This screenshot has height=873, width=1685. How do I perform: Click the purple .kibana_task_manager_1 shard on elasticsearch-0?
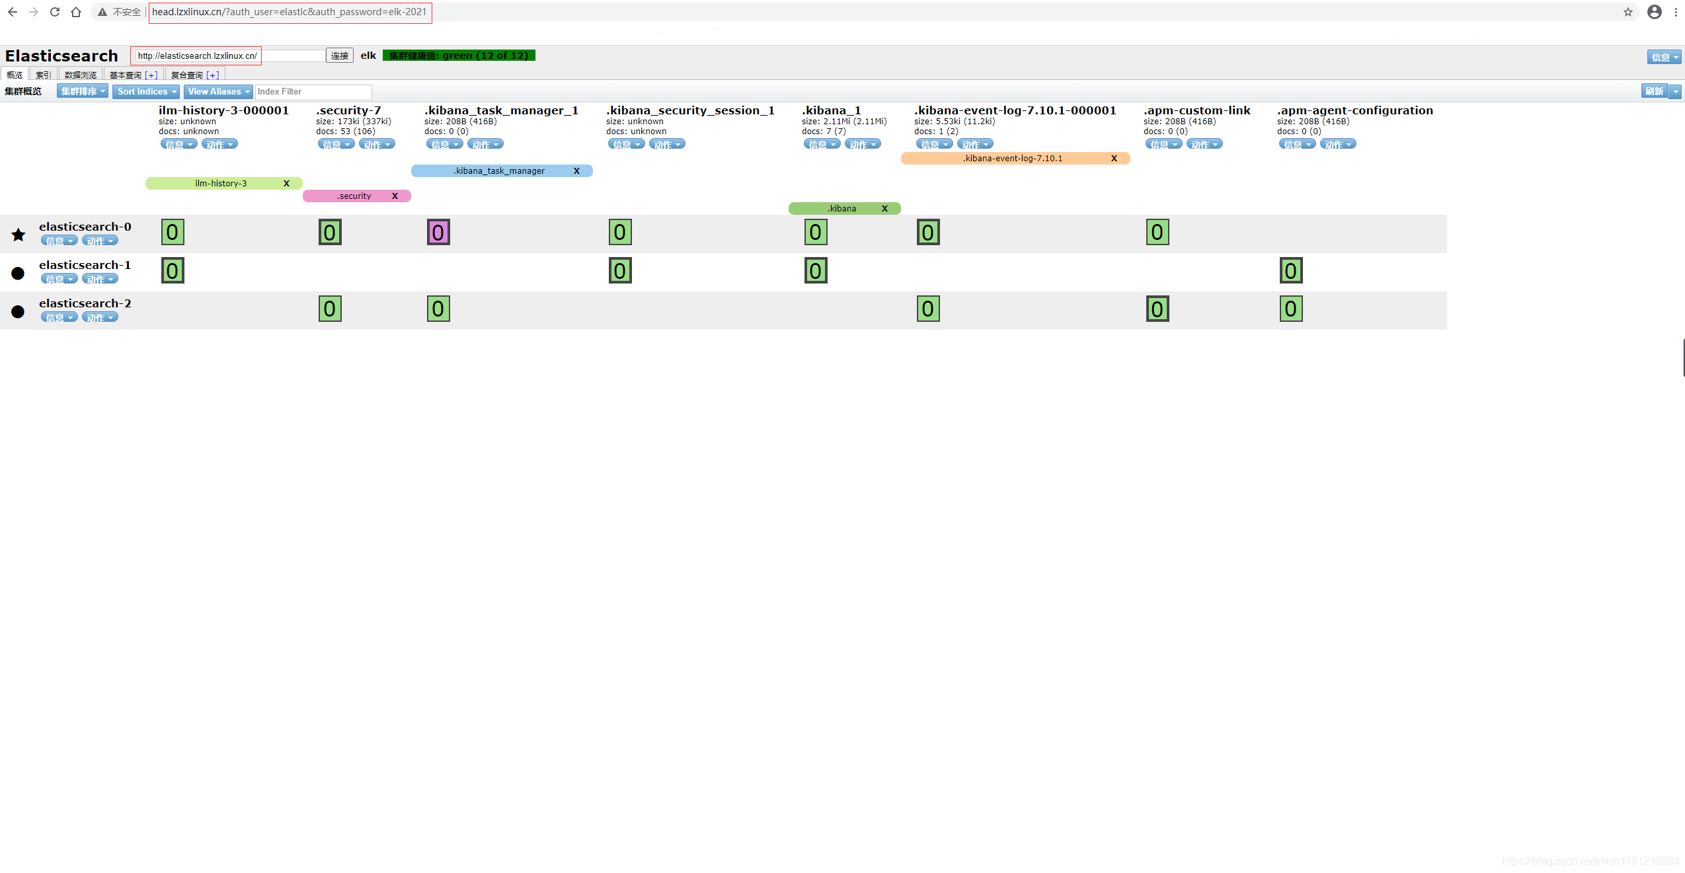(x=438, y=232)
